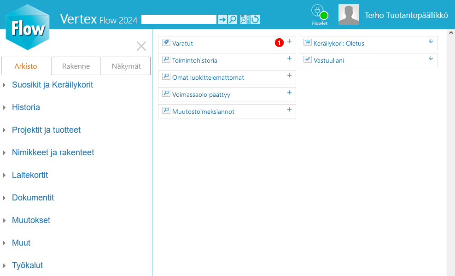
Task: Click the red notification badge on Varatut
Action: (x=279, y=43)
